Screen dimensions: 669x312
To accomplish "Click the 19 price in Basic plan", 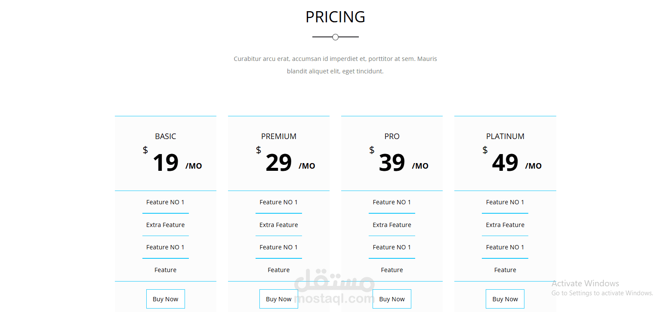I will [166, 163].
